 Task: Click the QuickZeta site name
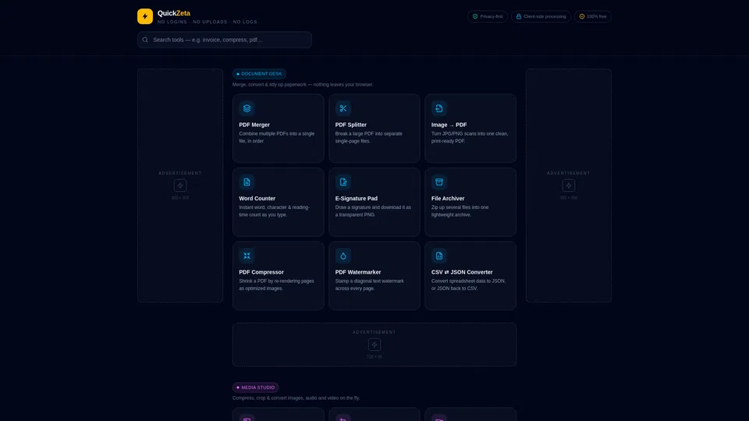(174, 13)
